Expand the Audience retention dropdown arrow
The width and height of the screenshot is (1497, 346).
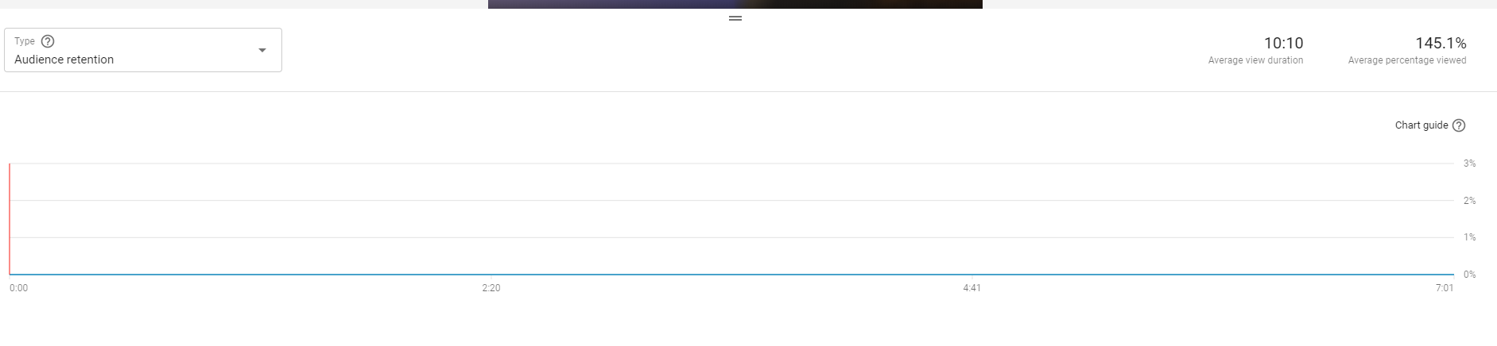click(x=262, y=50)
